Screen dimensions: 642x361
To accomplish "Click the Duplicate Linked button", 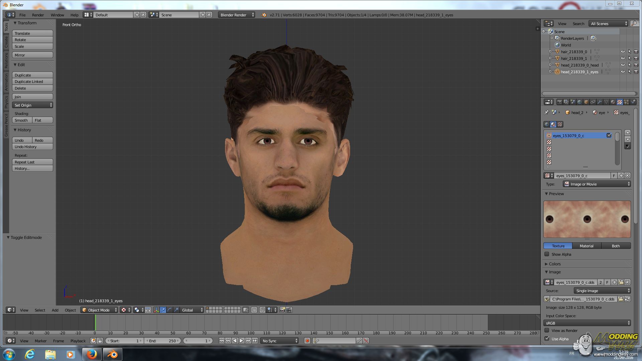I will tap(32, 82).
